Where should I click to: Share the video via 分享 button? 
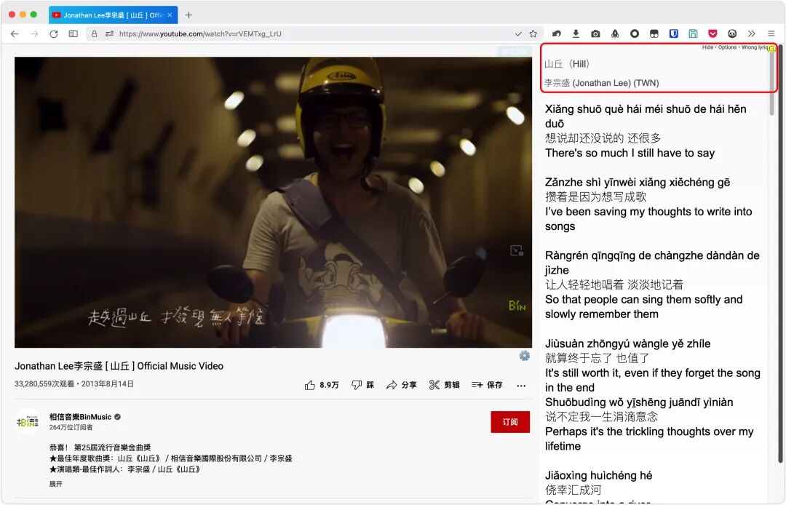(x=402, y=385)
